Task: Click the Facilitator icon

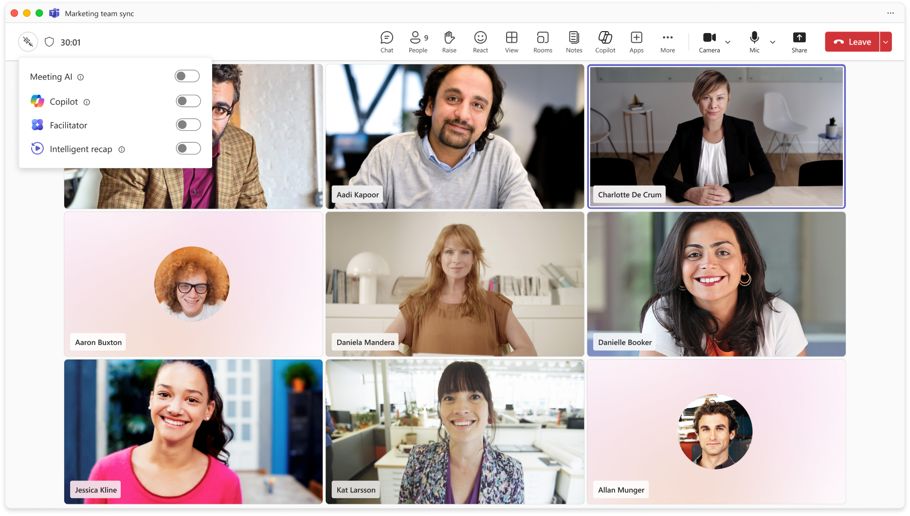Action: tap(37, 125)
